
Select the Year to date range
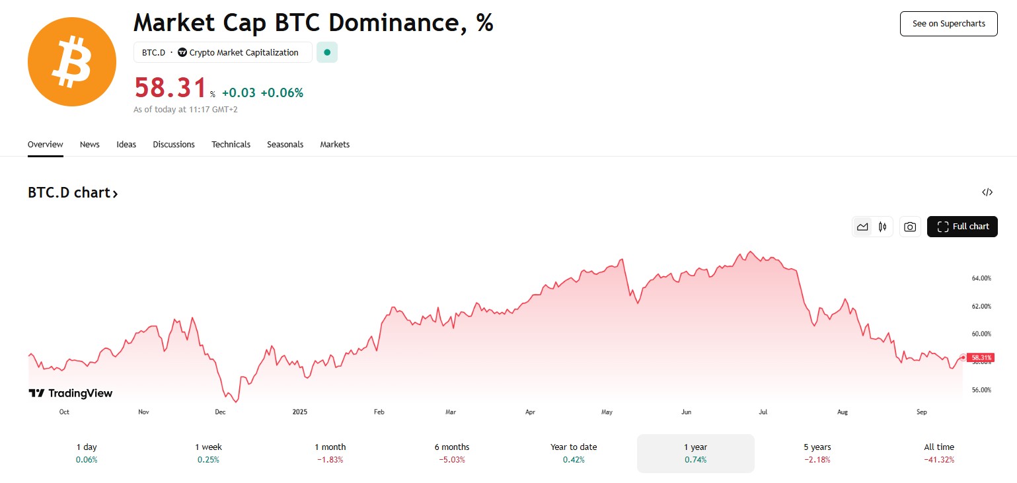click(574, 453)
